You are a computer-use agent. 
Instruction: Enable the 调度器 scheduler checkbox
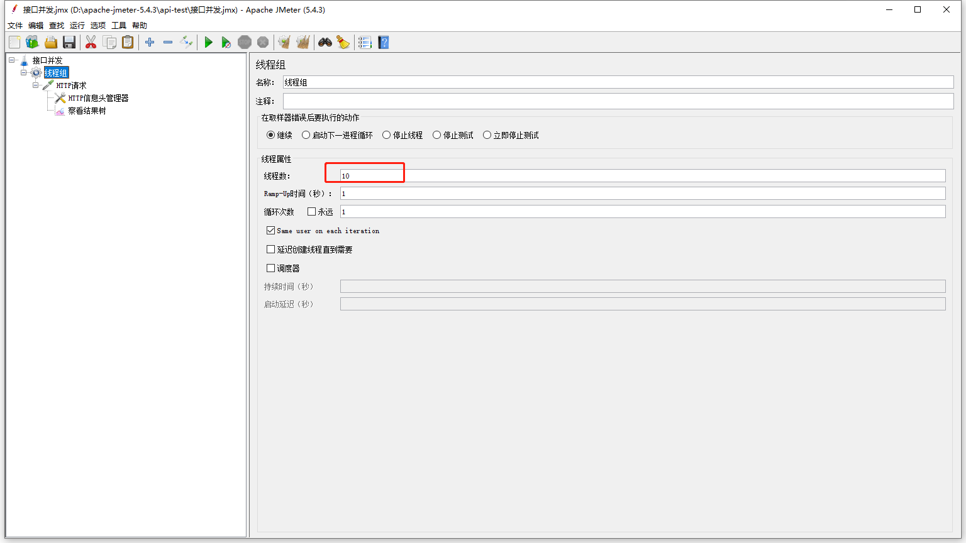click(271, 268)
